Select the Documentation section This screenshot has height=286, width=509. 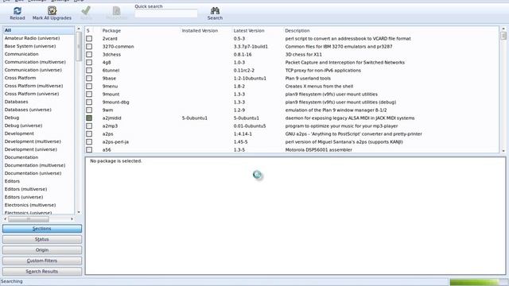click(x=21, y=157)
